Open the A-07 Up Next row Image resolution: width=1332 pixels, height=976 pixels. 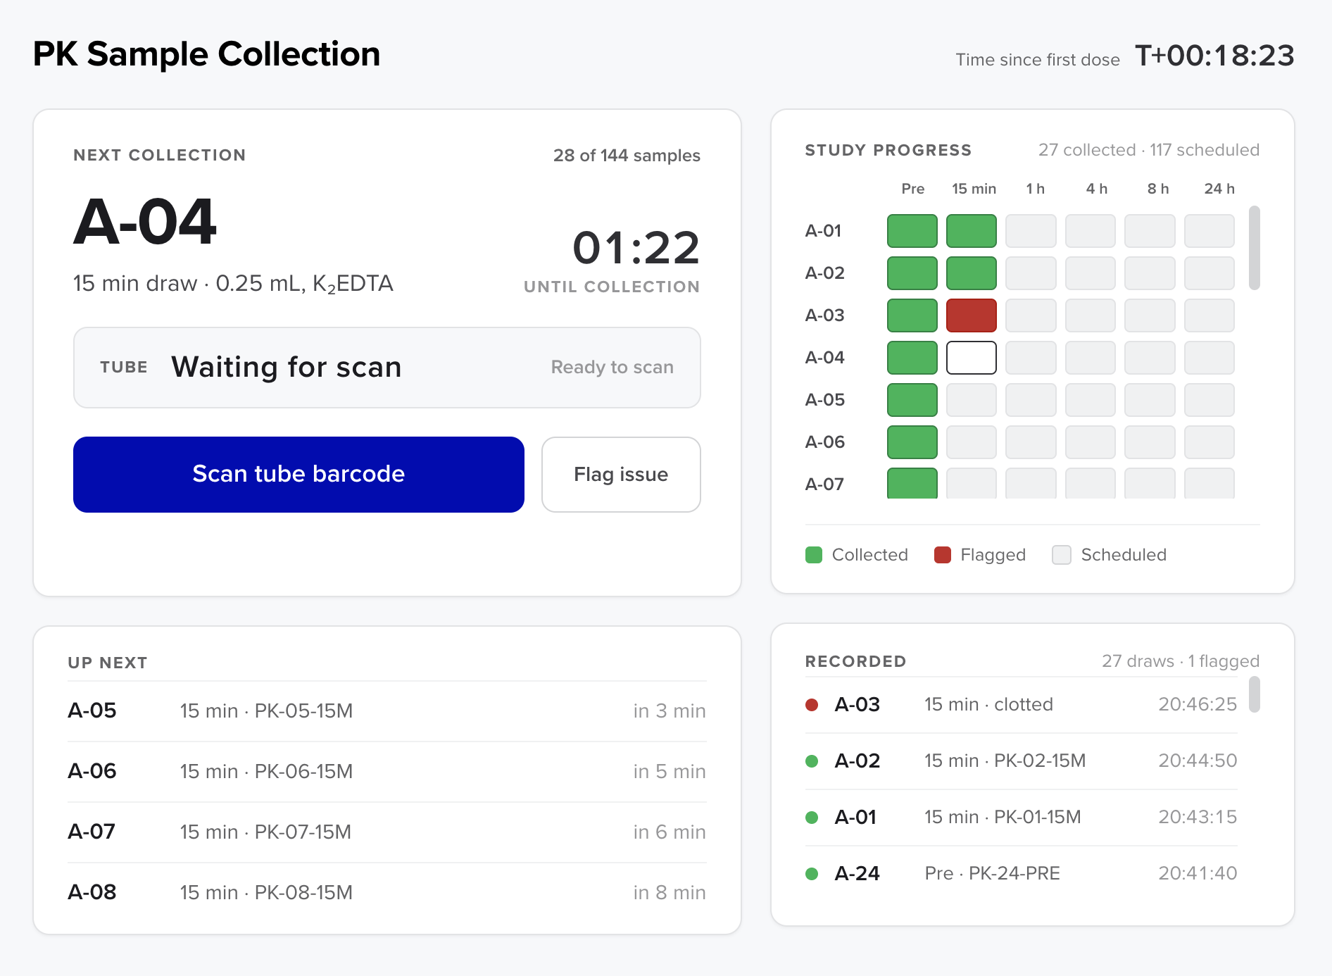[387, 832]
